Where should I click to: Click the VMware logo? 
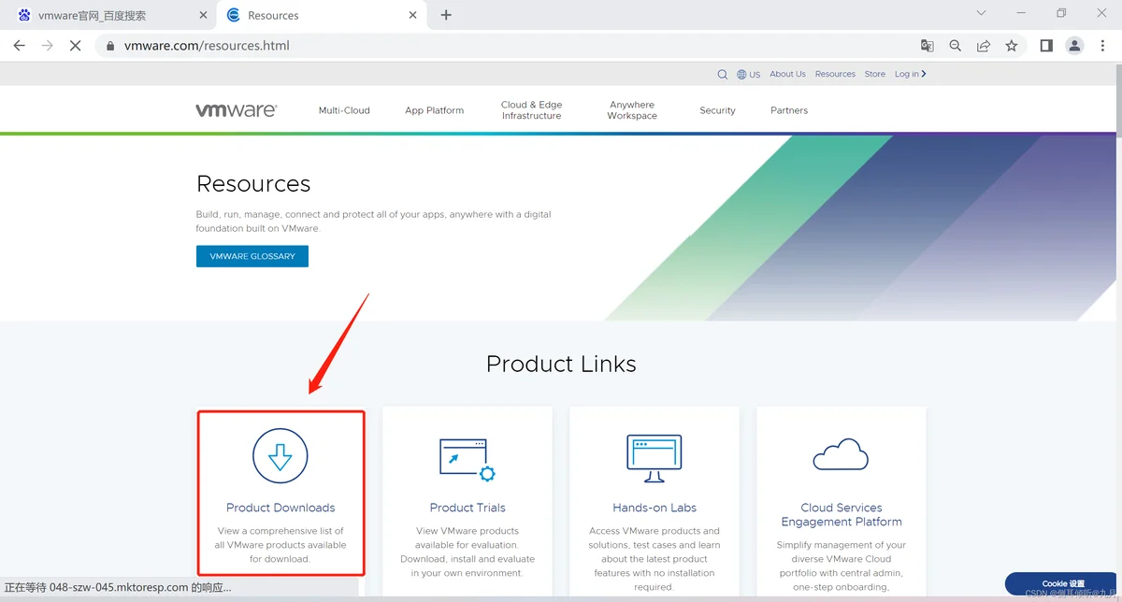pyautogui.click(x=237, y=110)
